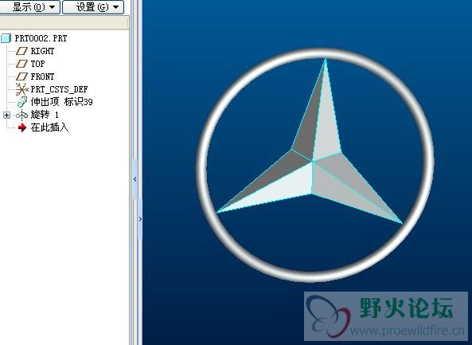Click the red insert-here arrow icon
The width and height of the screenshot is (472, 345).
tap(22, 127)
